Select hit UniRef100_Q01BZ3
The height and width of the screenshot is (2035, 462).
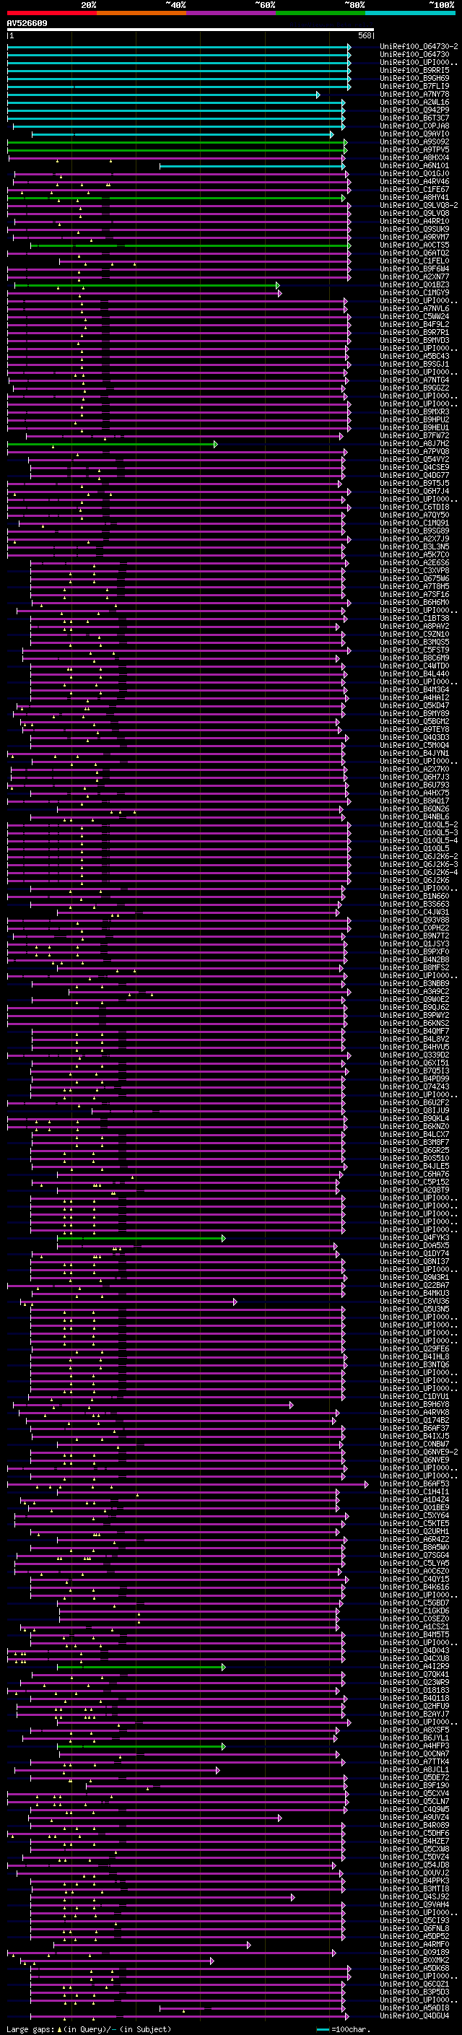(414, 285)
